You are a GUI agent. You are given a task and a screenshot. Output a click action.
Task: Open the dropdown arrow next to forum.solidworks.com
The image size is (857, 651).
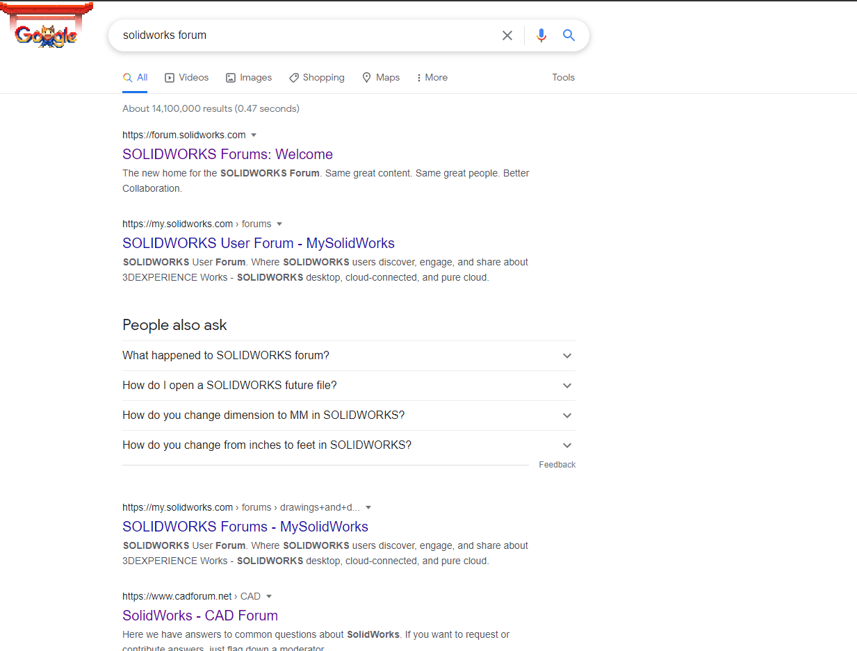click(254, 135)
